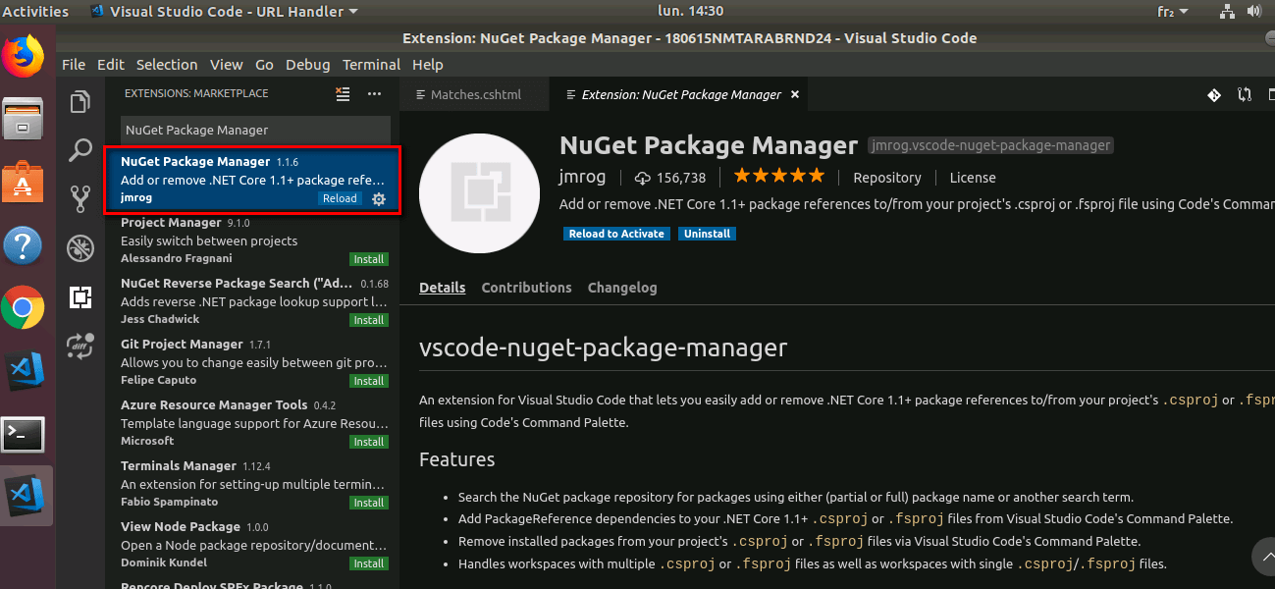Open the Terminal menu

(371, 65)
